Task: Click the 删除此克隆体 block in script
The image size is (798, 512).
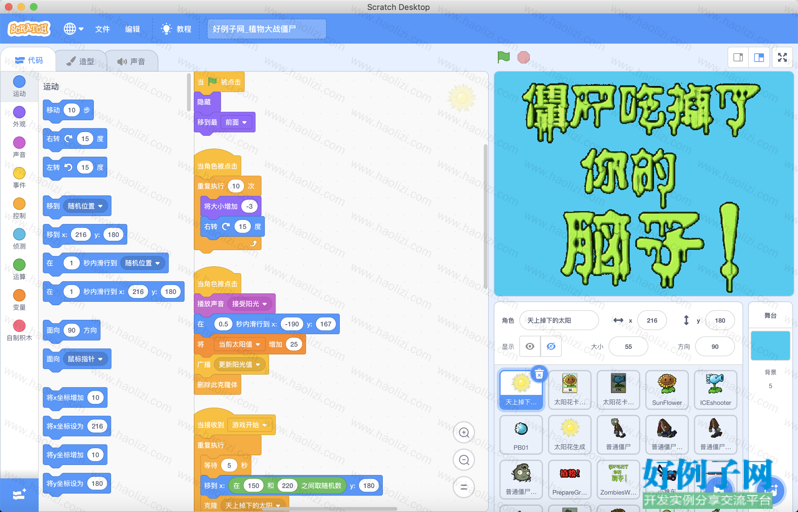Action: coord(217,385)
